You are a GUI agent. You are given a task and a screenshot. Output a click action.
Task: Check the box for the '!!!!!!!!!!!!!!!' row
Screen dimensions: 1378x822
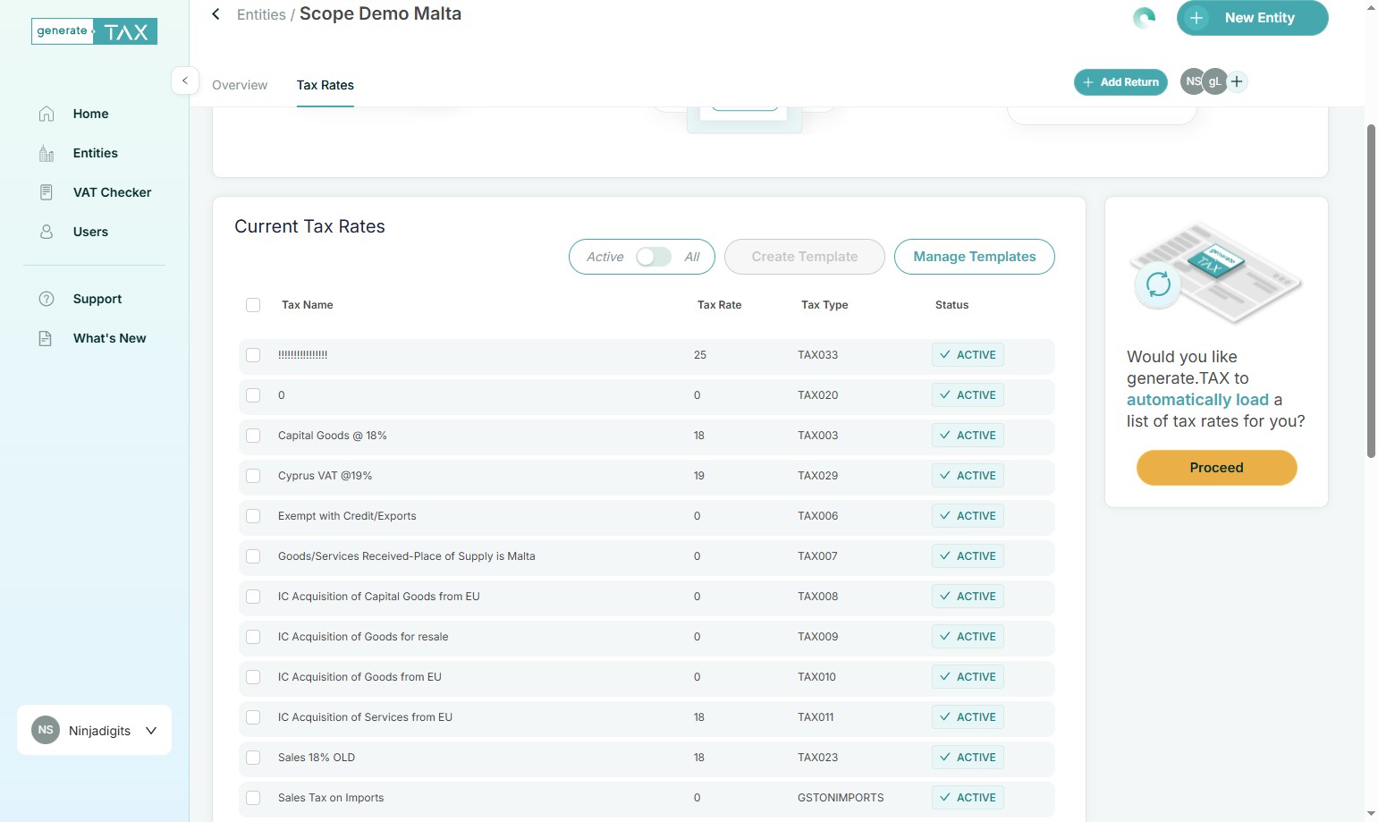point(253,355)
